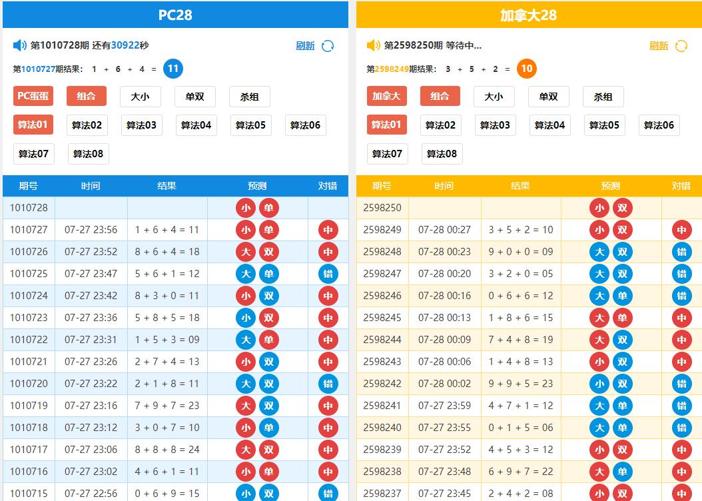The image size is (702, 501).
Task: Click the 中 badge in row 1010717
Action: coord(328,450)
